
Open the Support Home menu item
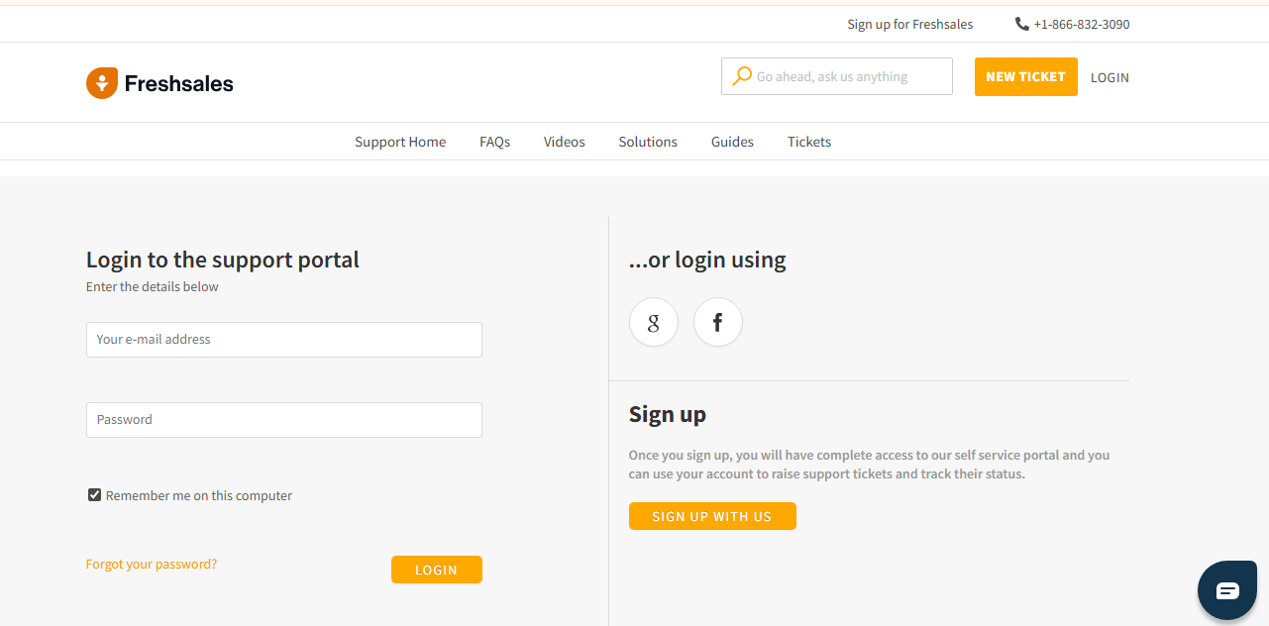pyautogui.click(x=400, y=142)
